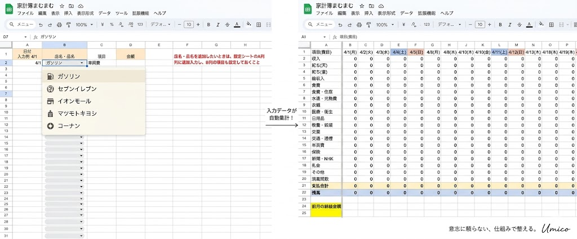Image resolution: width=577 pixels, height=239 pixels.
Task: Open font デフォ... dropdown in summary sheet window
Action: 448,25
